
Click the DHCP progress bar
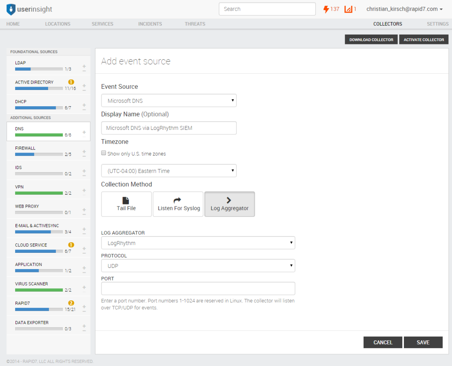click(39, 107)
